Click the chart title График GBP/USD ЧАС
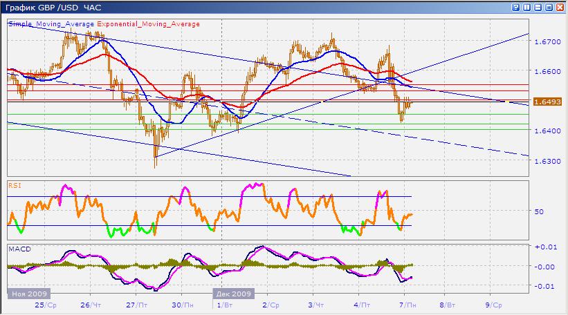The height and width of the screenshot is (315, 568). coord(52,7)
